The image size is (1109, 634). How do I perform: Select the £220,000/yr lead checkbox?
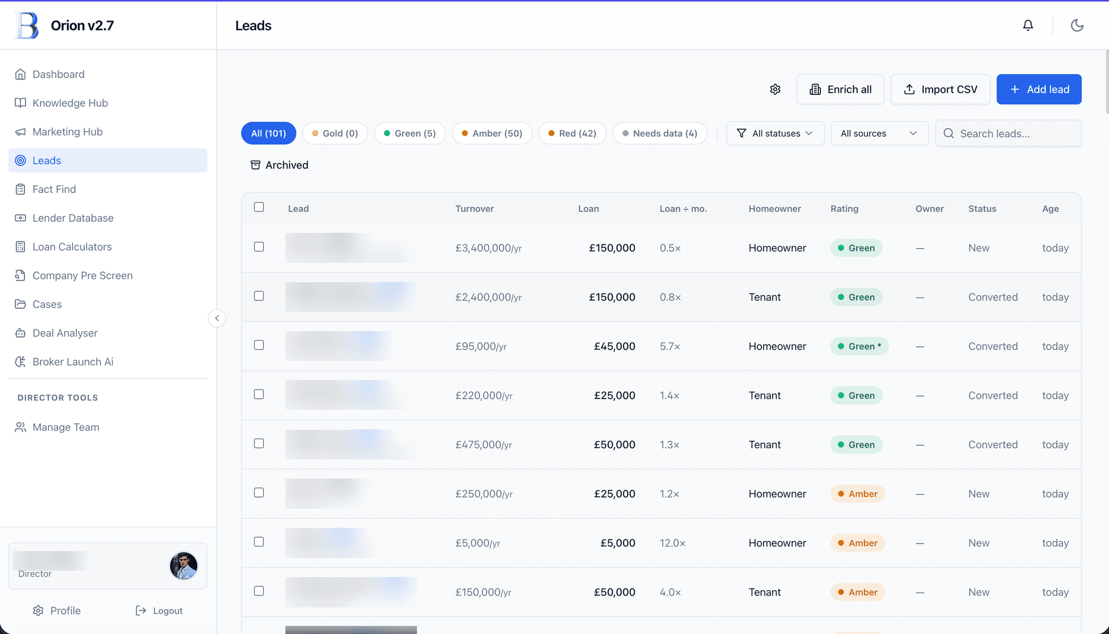pos(259,394)
